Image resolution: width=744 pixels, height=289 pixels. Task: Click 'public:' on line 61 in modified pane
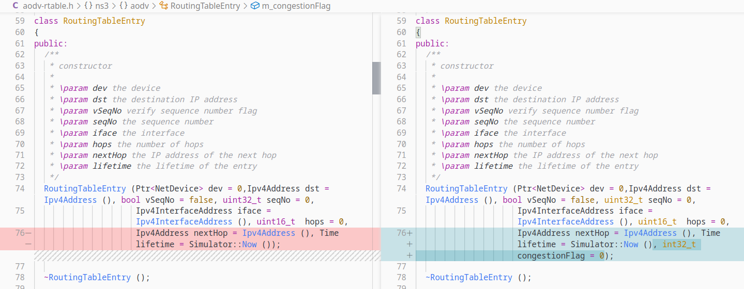(x=432, y=44)
